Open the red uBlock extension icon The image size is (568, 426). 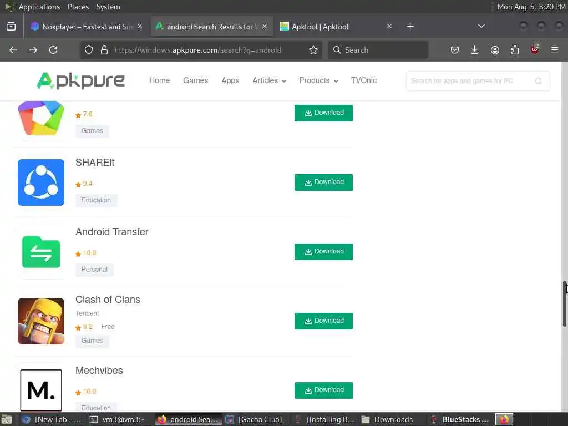[535, 49]
